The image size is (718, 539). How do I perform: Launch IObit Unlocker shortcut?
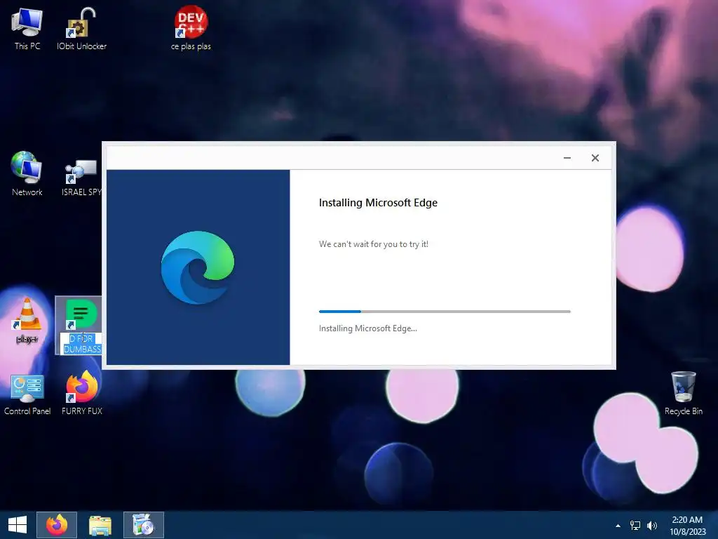tap(81, 28)
